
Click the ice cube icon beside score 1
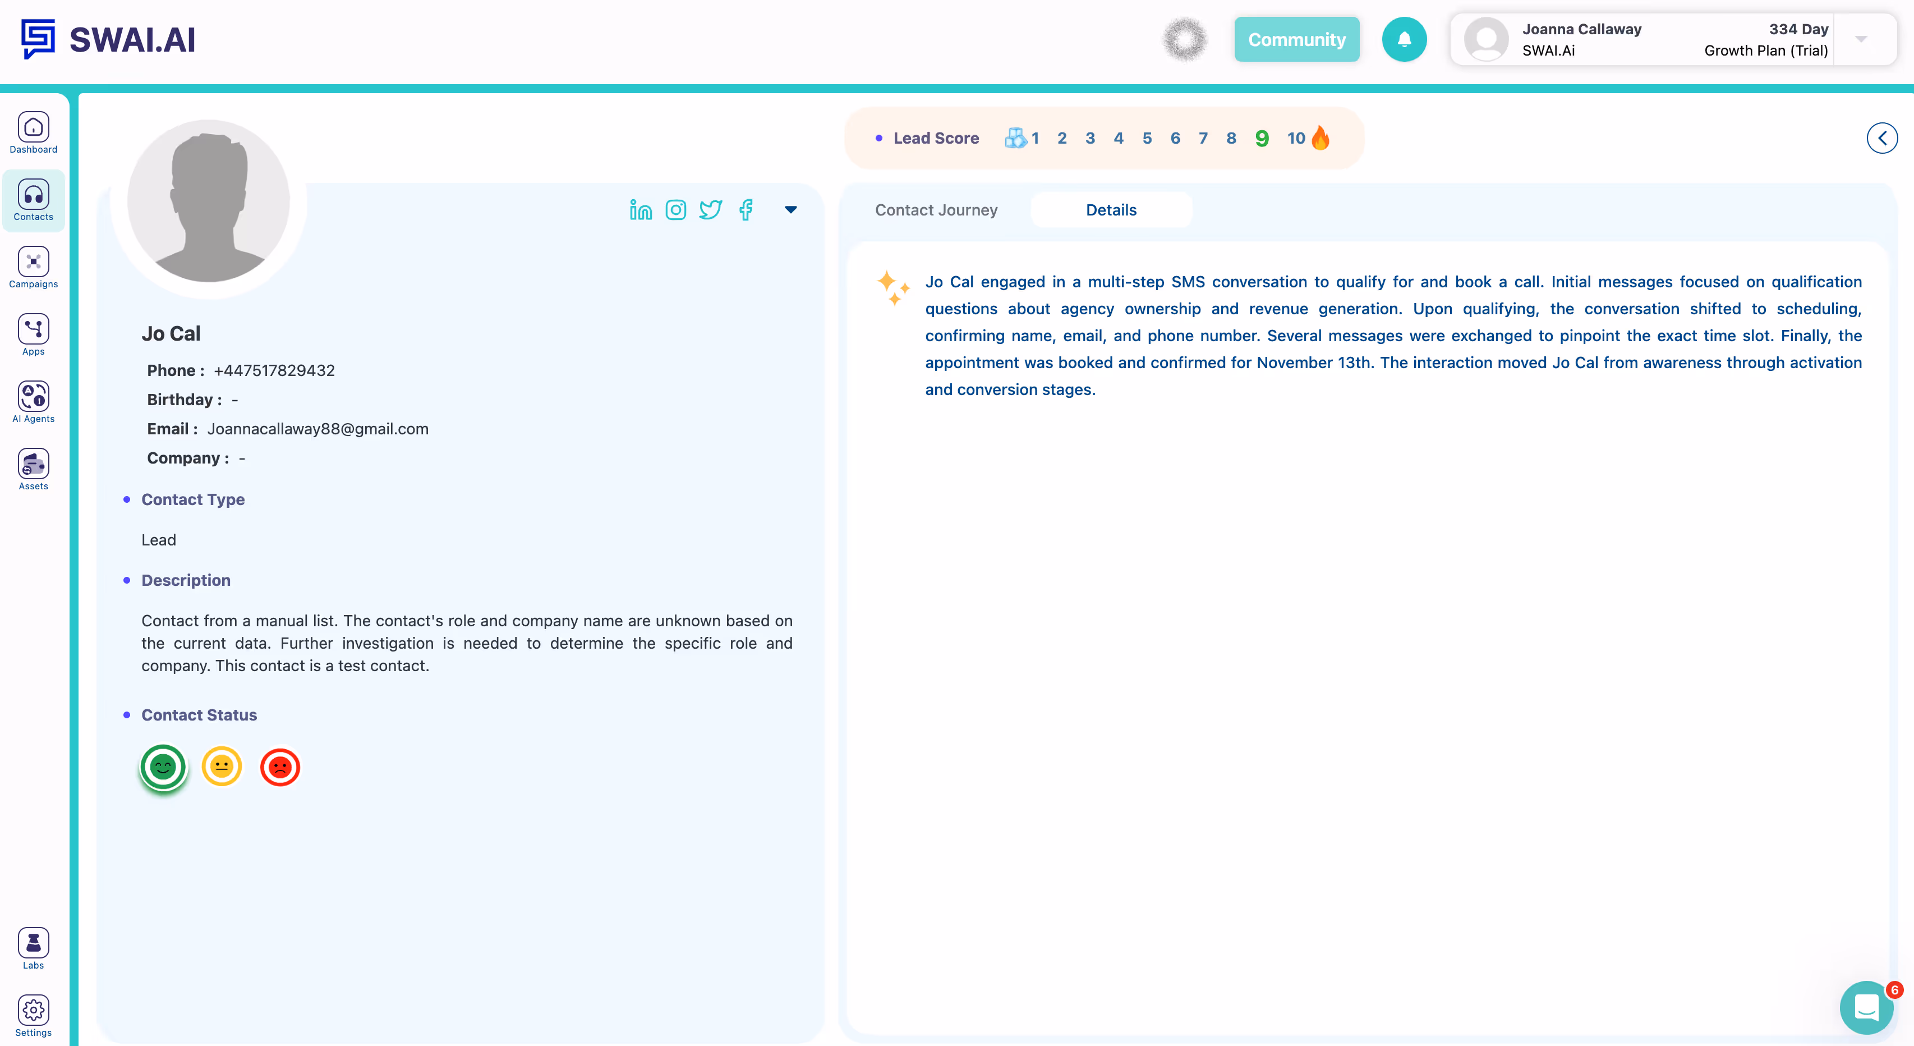click(1015, 137)
